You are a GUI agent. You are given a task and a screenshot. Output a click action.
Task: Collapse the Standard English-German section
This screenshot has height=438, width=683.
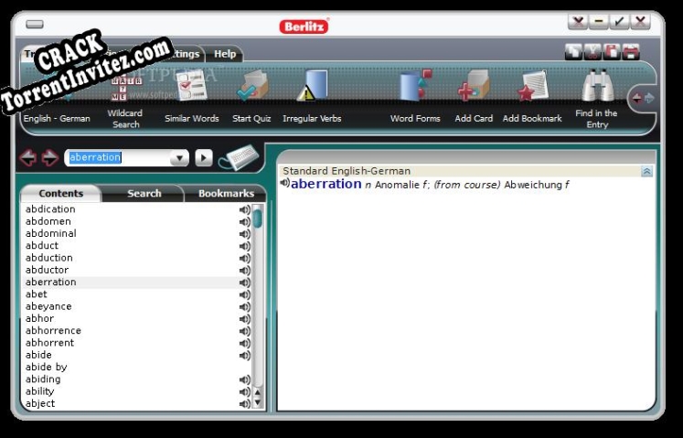click(x=647, y=171)
